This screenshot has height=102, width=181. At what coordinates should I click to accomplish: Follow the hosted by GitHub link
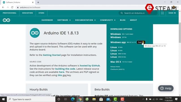tap(90, 65)
